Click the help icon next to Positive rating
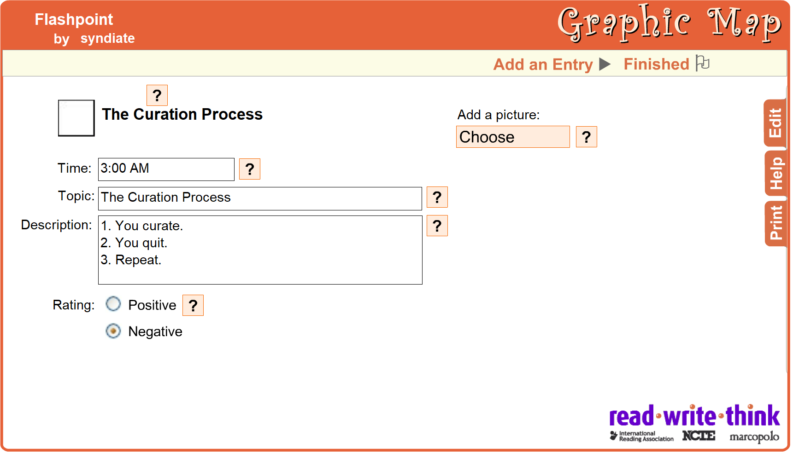This screenshot has height=454, width=793. [x=193, y=305]
